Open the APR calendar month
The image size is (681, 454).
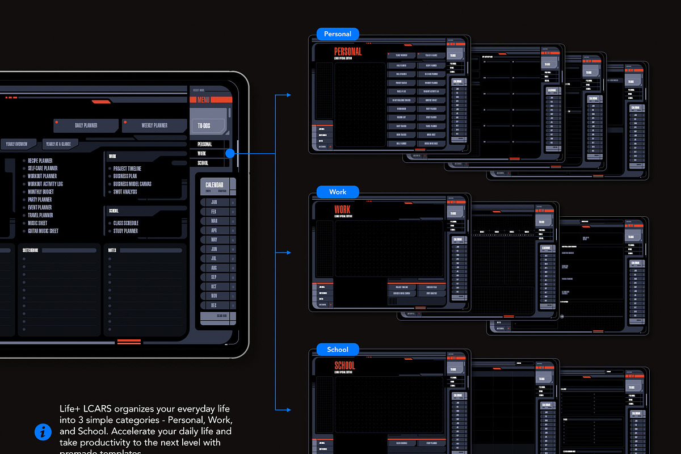[218, 230]
